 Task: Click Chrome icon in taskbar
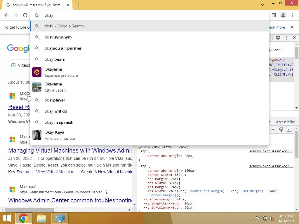coord(23,218)
